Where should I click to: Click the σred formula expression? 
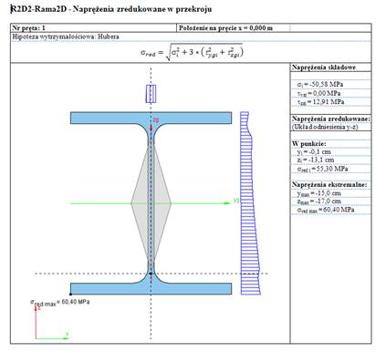click(192, 52)
